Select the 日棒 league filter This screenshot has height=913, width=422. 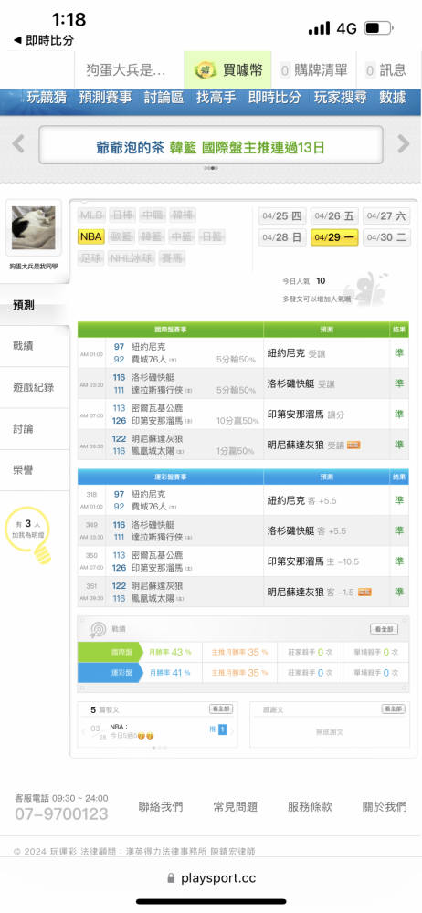point(122,215)
